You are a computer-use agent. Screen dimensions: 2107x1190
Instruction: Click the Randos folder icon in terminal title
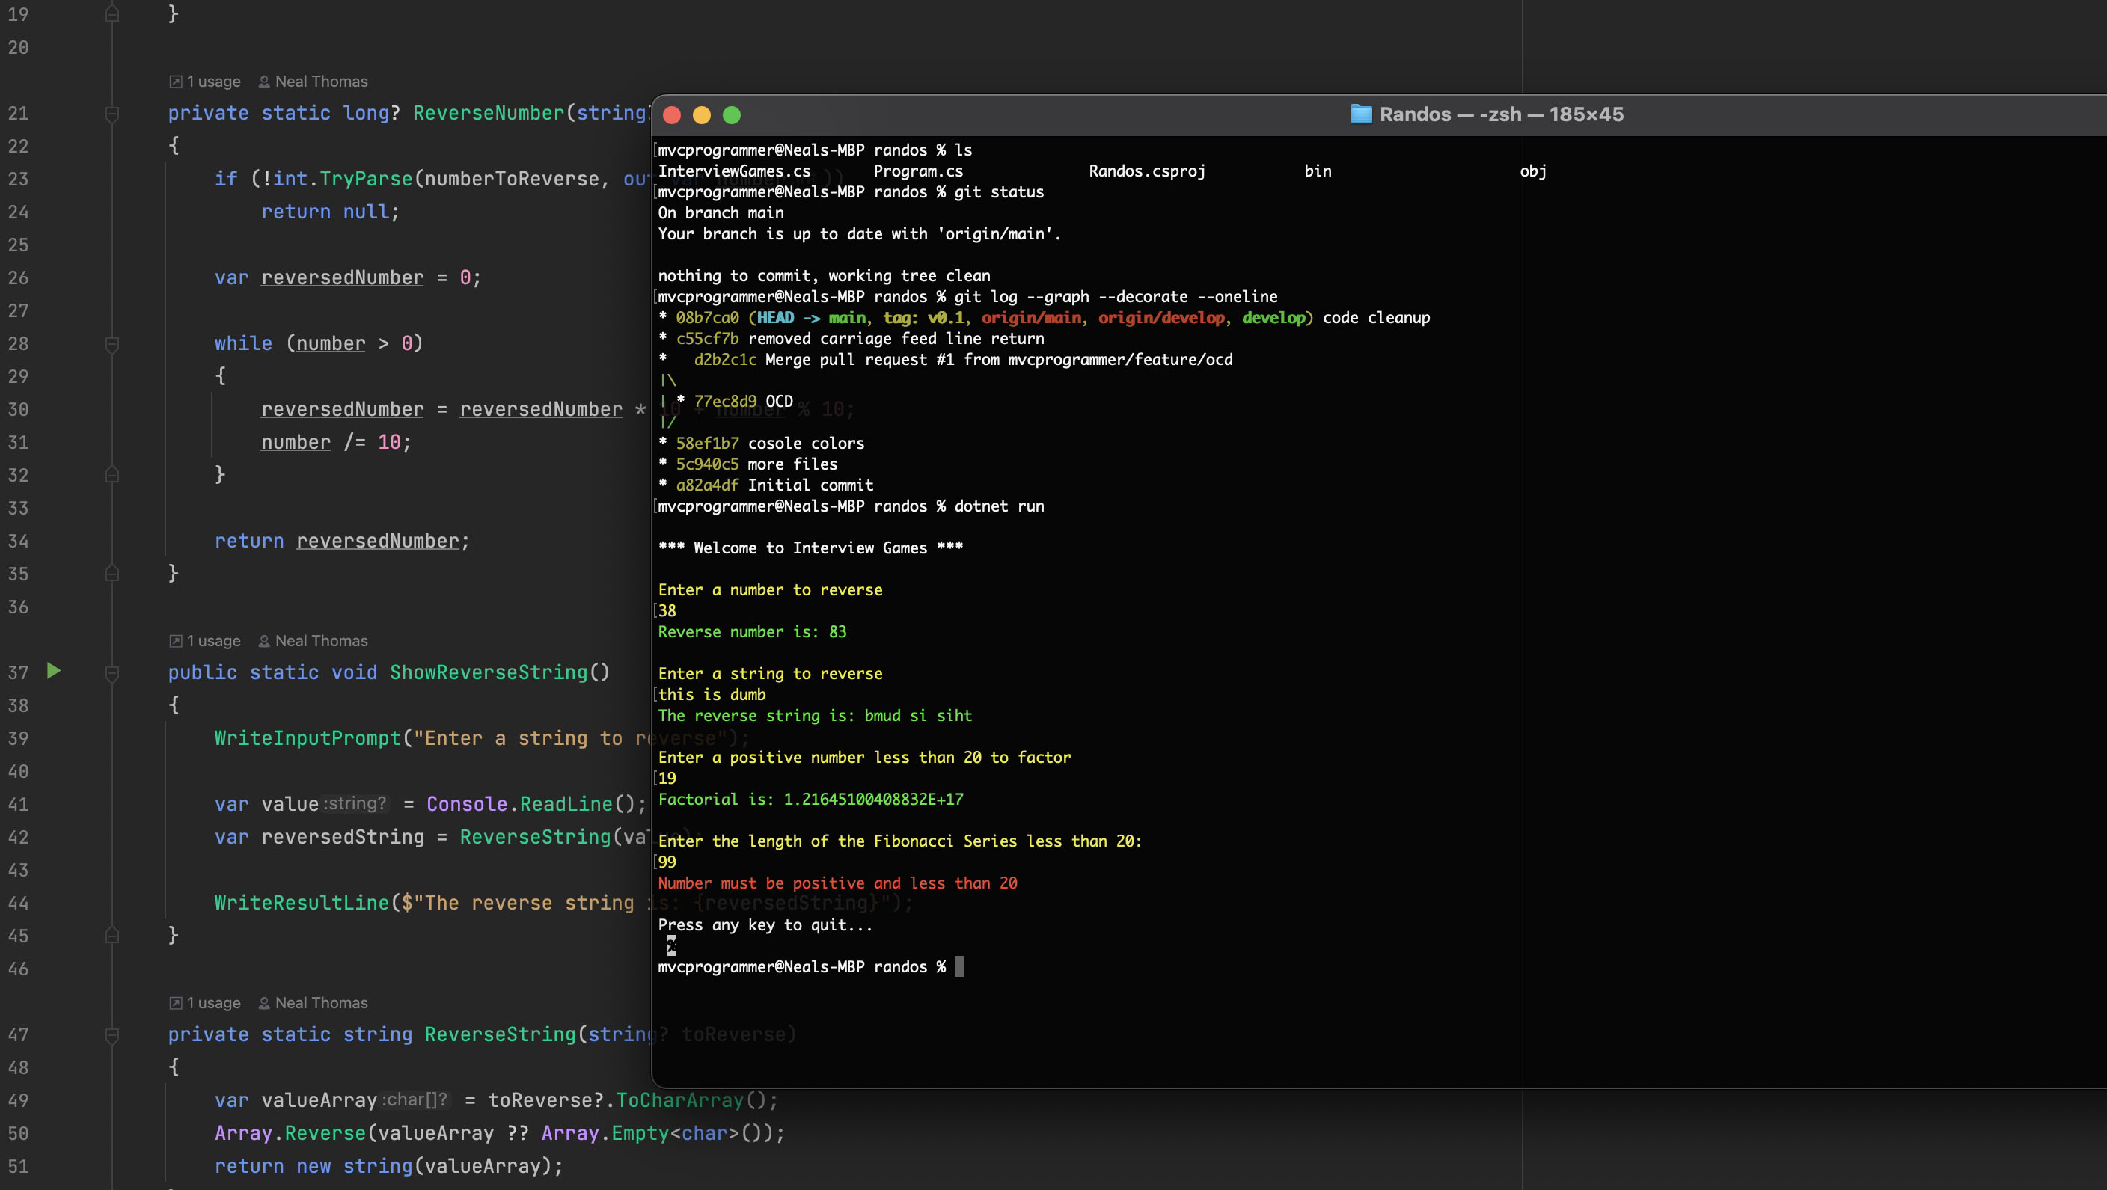pos(1361,114)
